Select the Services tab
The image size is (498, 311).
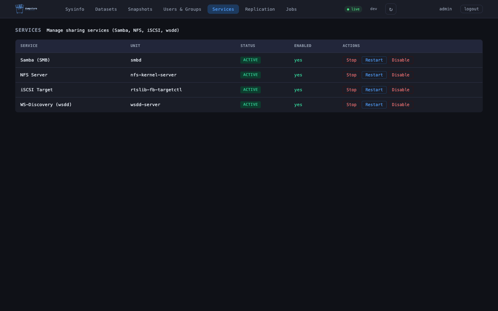[x=223, y=9]
